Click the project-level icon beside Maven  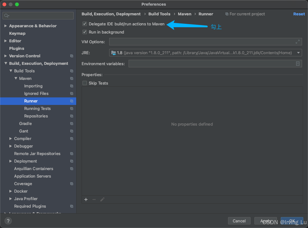pos(72,79)
